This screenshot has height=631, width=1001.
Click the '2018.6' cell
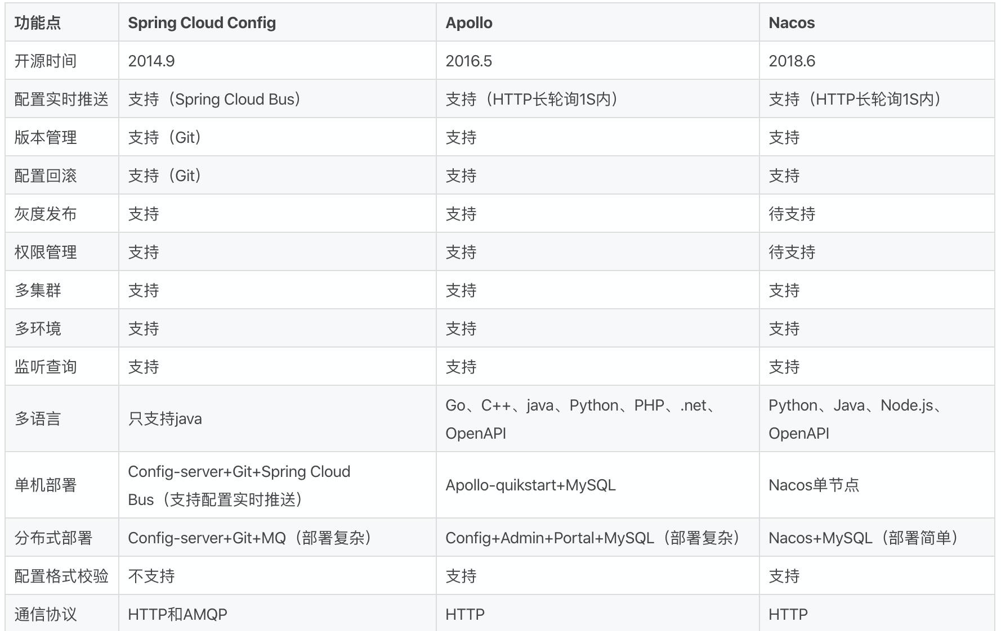877,61
